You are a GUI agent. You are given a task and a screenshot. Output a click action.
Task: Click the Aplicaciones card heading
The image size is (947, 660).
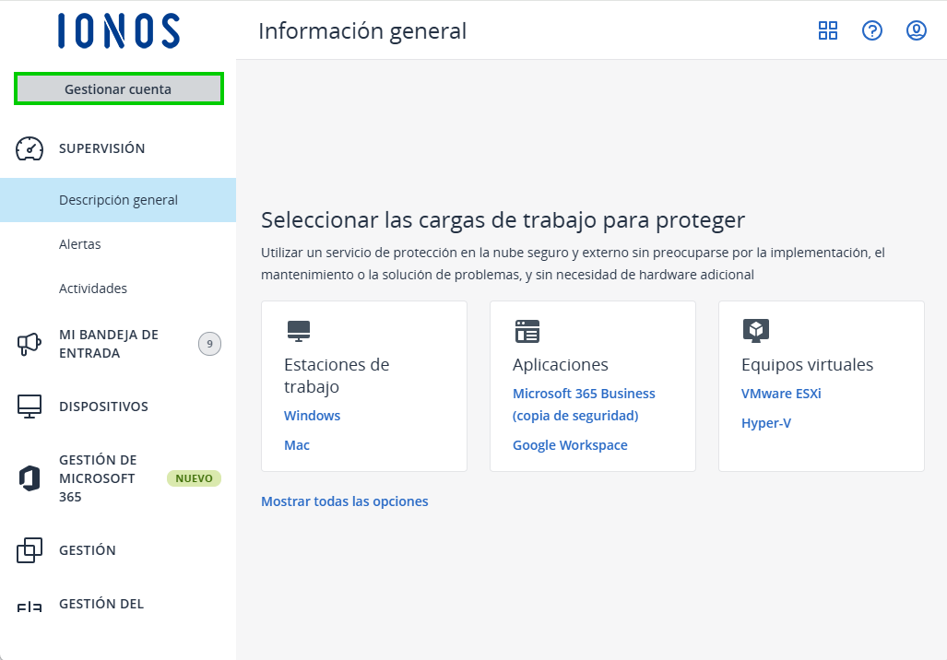pyautogui.click(x=560, y=365)
